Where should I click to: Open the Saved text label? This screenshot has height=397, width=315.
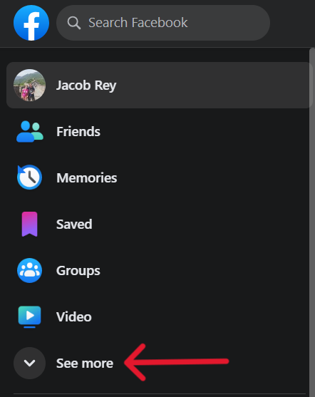click(74, 224)
